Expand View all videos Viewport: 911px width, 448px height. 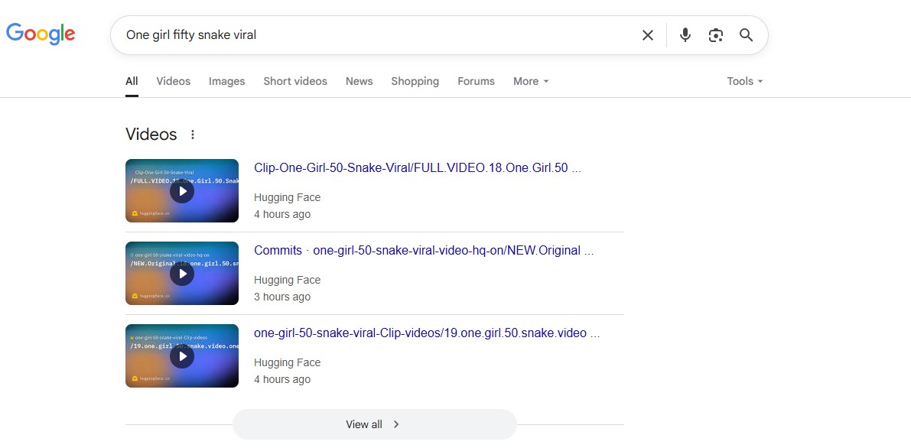[x=374, y=424]
